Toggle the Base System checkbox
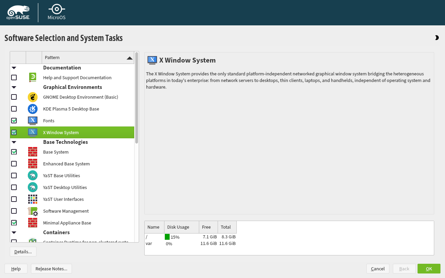The height and width of the screenshot is (278, 445). click(x=14, y=152)
